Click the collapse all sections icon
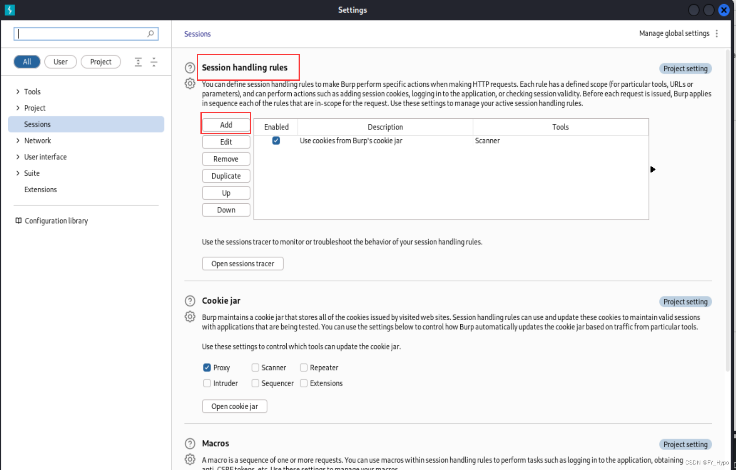The height and width of the screenshot is (470, 736). (x=154, y=62)
